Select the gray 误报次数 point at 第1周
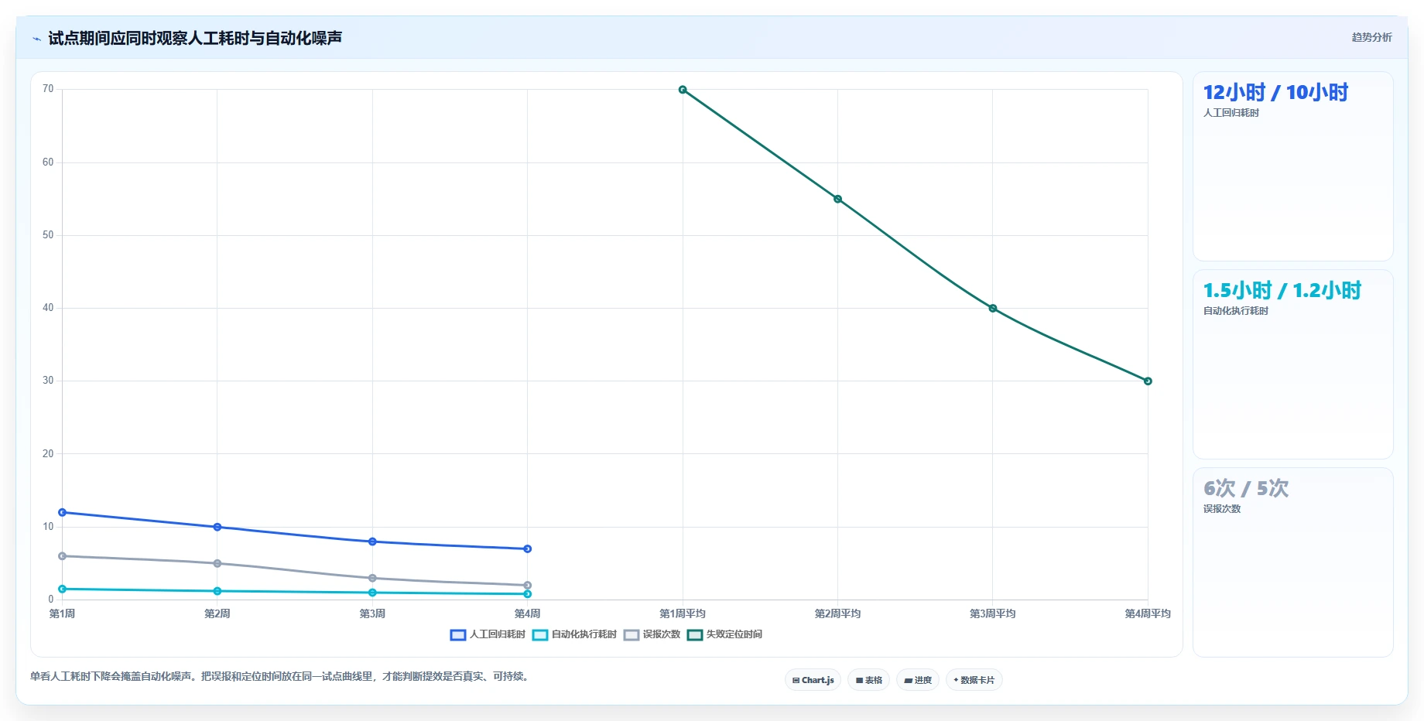This screenshot has width=1424, height=721. (x=63, y=556)
